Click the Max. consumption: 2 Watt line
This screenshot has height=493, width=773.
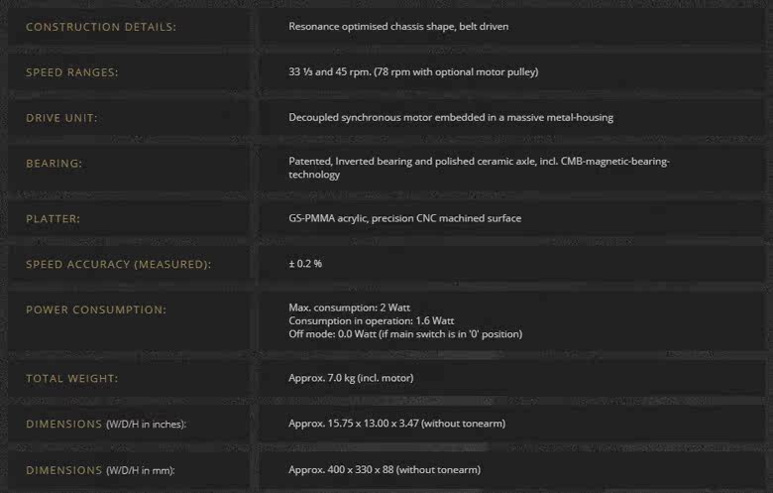(x=349, y=308)
